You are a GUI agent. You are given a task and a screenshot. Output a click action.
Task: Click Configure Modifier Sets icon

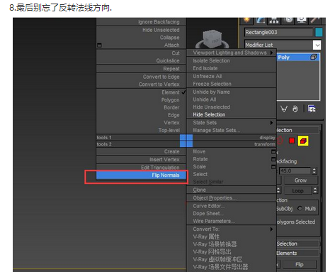pos(312,109)
